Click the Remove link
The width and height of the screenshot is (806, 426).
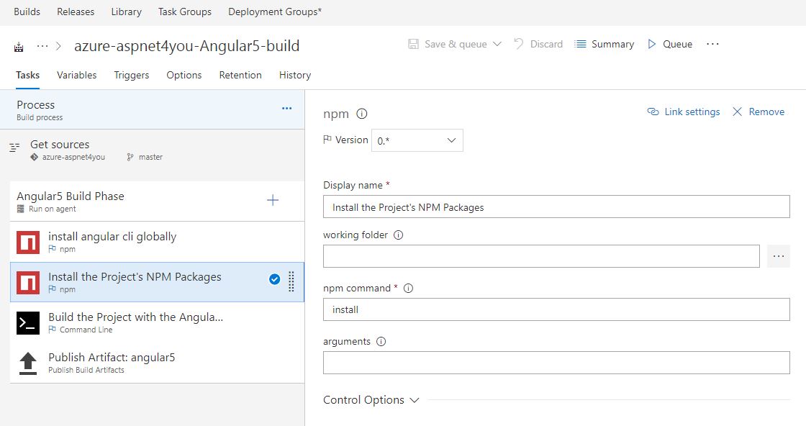[759, 112]
